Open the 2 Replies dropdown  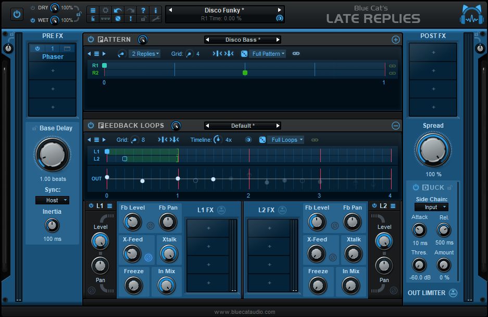click(145, 54)
